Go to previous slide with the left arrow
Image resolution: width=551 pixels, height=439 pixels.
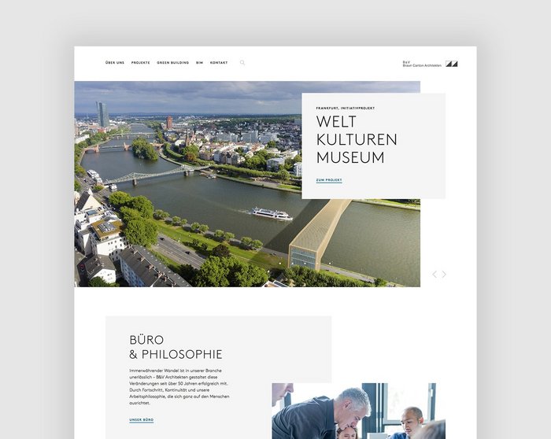[x=435, y=275]
